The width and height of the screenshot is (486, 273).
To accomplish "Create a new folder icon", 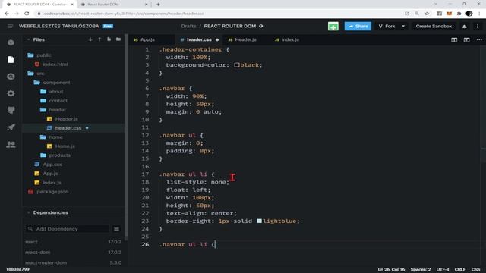I will pyautogui.click(x=118, y=39).
